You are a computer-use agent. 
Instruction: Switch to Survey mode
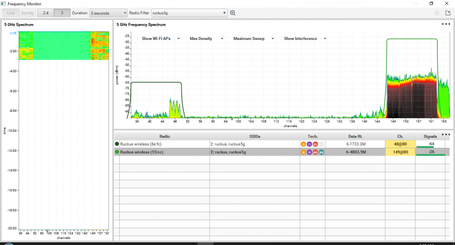tap(27, 13)
